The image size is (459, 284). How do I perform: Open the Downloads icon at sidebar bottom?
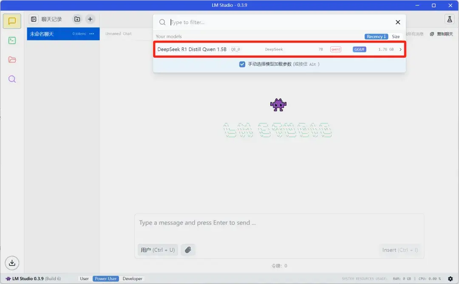12,263
